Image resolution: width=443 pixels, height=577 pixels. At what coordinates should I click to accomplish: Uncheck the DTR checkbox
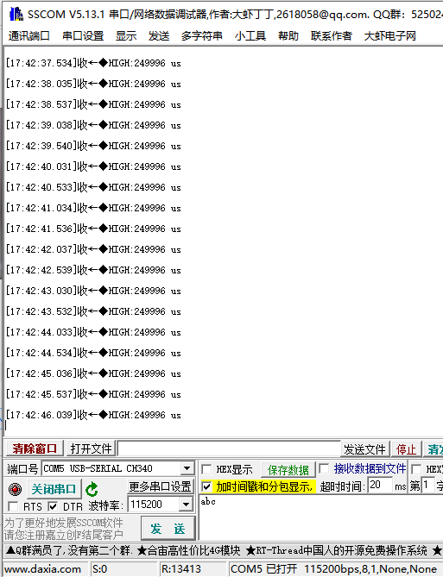click(53, 507)
